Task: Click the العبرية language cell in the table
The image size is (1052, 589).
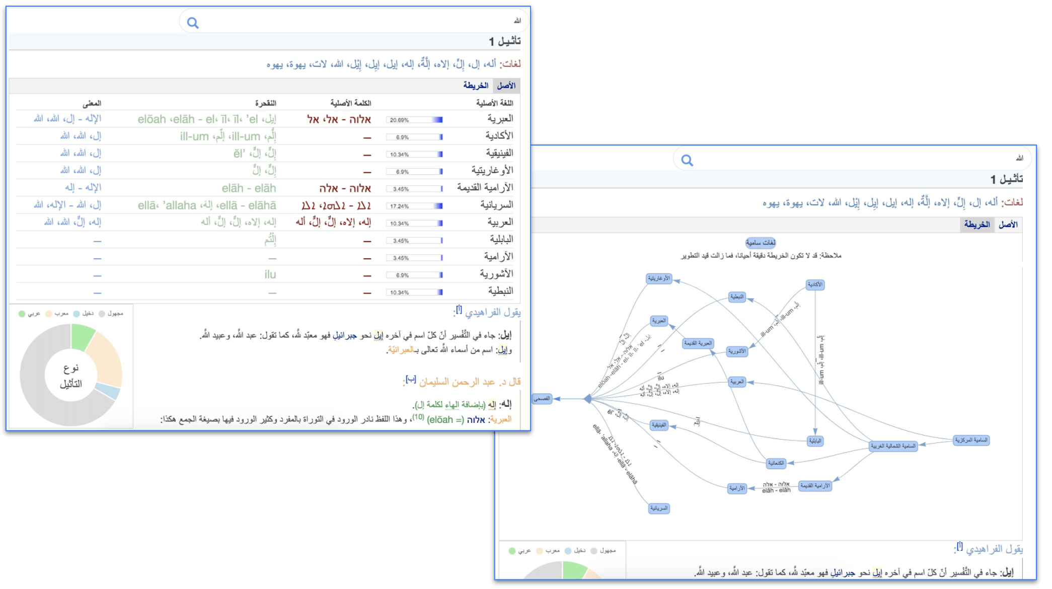Action: coord(500,119)
